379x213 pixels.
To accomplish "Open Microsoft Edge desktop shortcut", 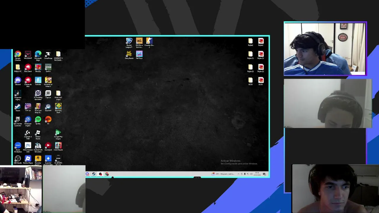I will pos(38,56).
